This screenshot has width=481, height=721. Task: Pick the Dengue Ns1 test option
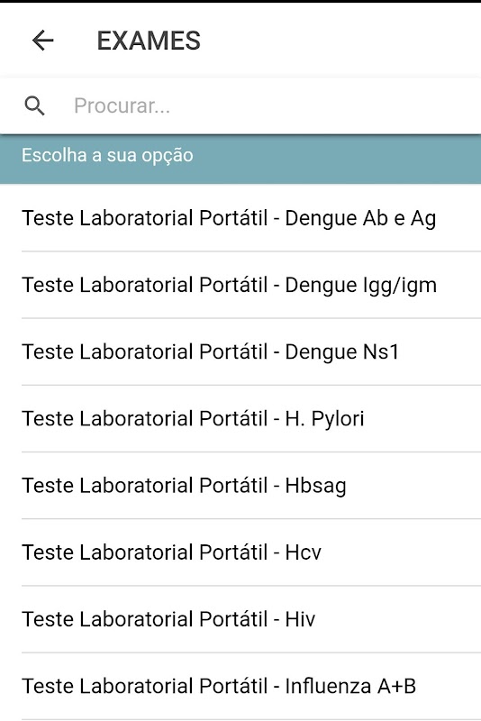click(x=240, y=351)
